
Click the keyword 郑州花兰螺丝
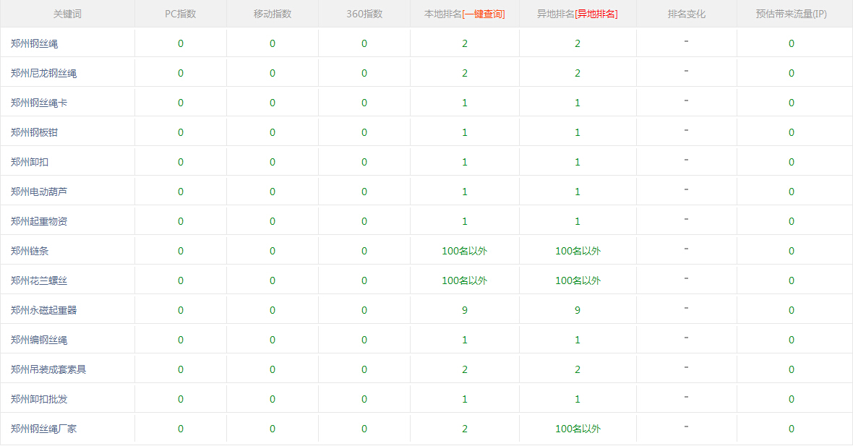pos(39,280)
